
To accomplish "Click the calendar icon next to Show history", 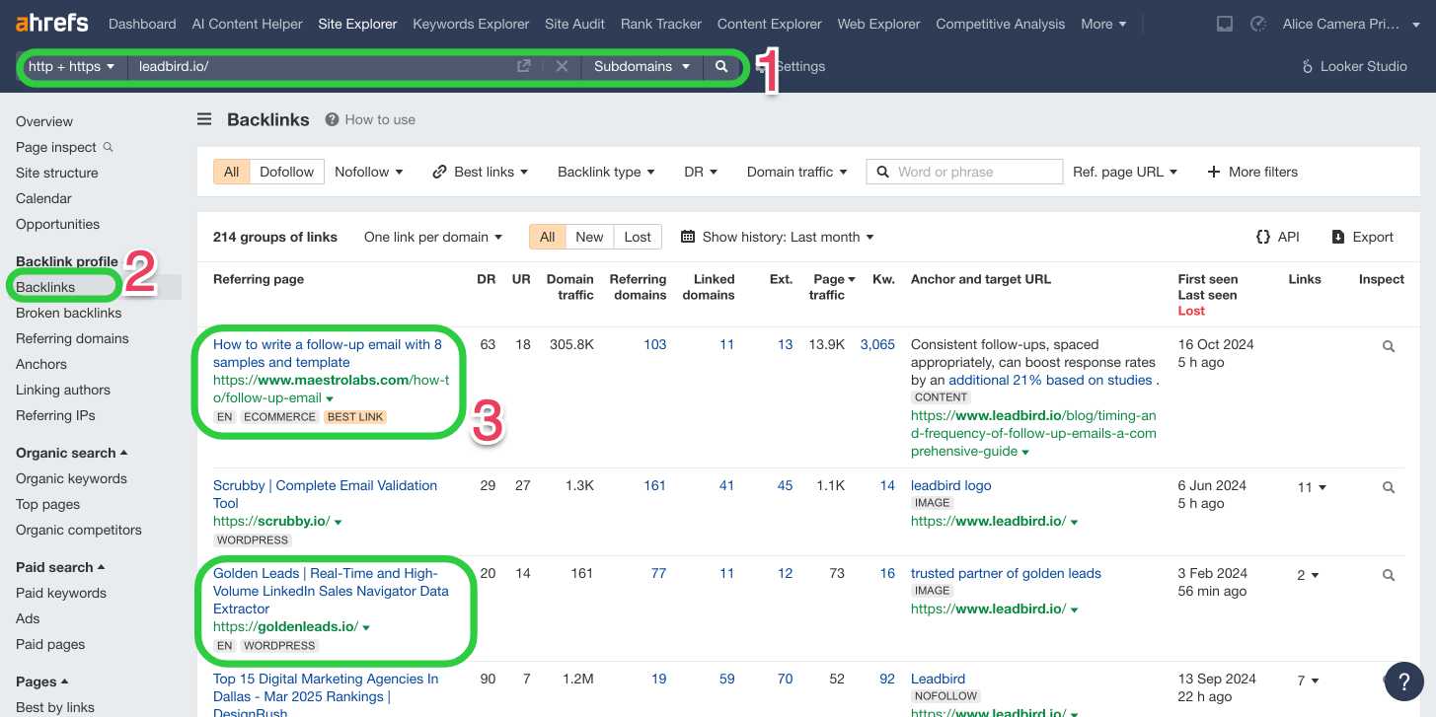I will click(687, 237).
